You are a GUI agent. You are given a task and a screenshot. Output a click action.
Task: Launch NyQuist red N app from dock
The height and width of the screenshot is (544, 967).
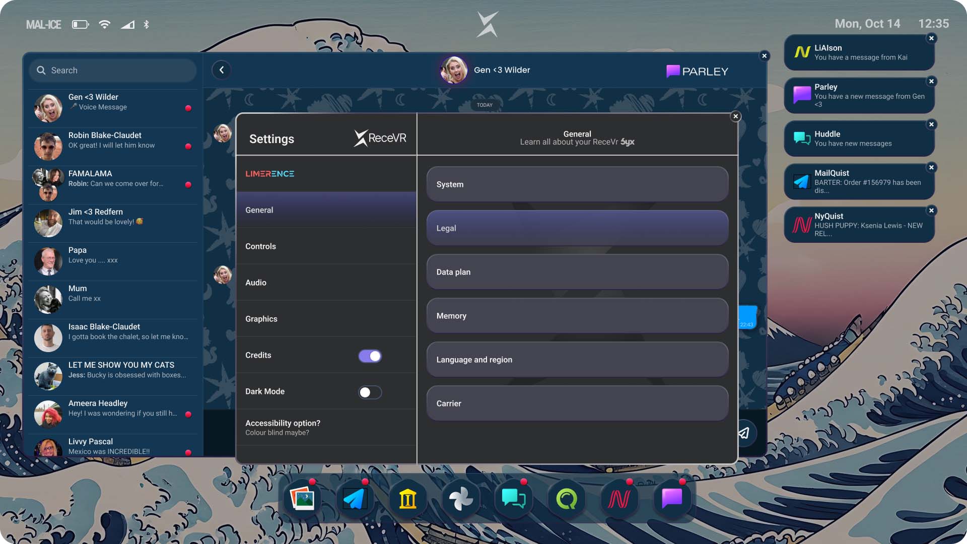[619, 499]
